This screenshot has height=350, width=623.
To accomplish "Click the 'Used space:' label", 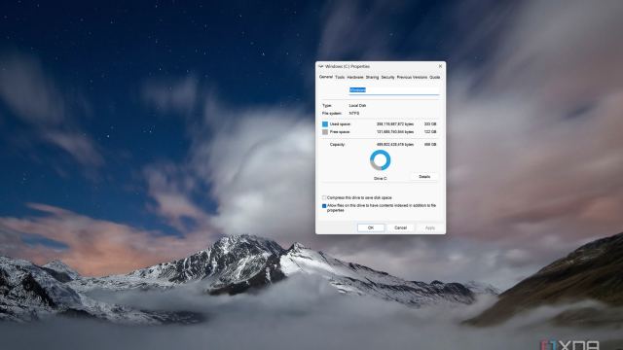I will [x=341, y=124].
